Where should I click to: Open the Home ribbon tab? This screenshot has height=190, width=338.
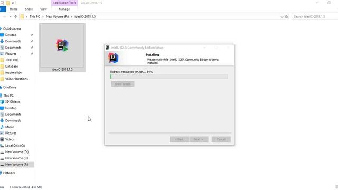point(14,9)
